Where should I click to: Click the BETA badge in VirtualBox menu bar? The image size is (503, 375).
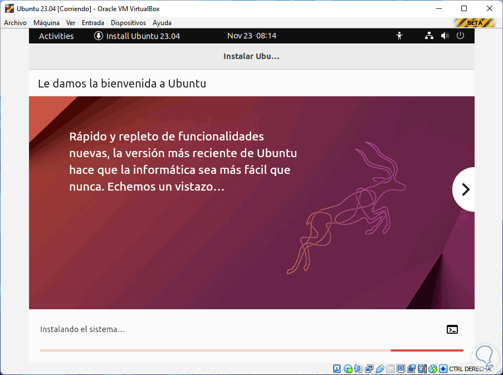pyautogui.click(x=475, y=23)
